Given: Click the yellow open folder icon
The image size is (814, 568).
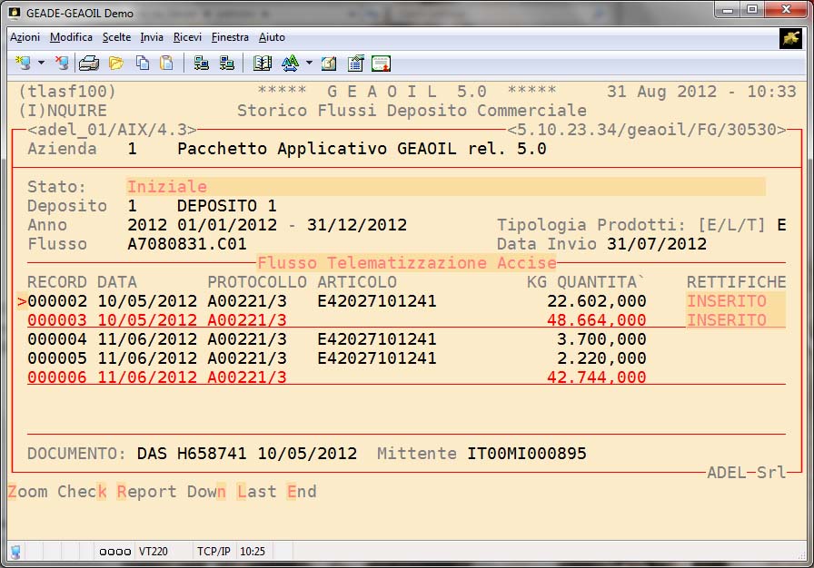Looking at the screenshot, I should (115, 64).
